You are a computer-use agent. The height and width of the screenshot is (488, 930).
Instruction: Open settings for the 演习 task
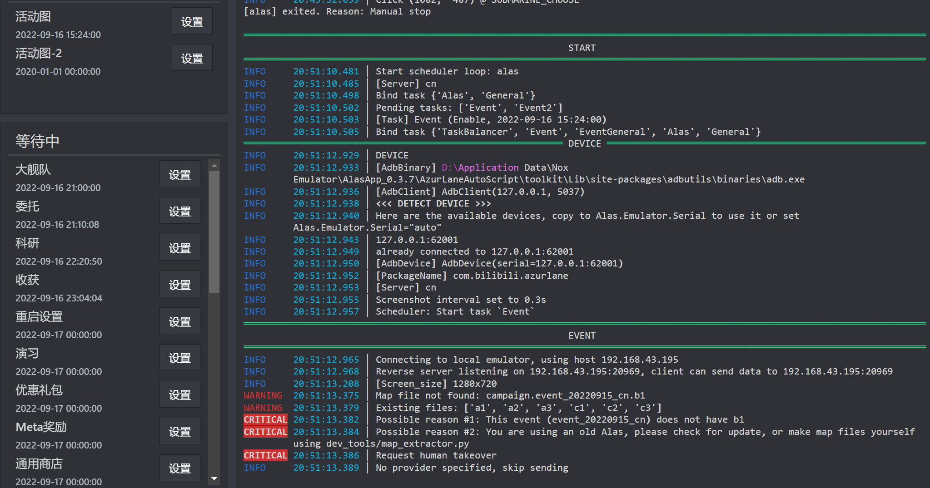(179, 358)
